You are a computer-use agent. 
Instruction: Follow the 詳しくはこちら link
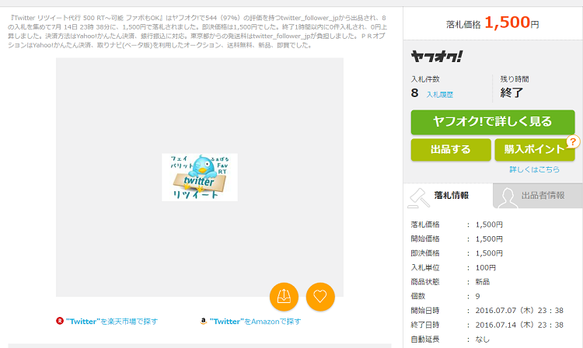coord(534,169)
